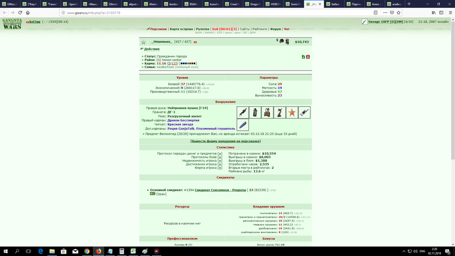Viewport: 455px width, 256px height.
Task: Open the Windows notification center
Action: (x=448, y=252)
